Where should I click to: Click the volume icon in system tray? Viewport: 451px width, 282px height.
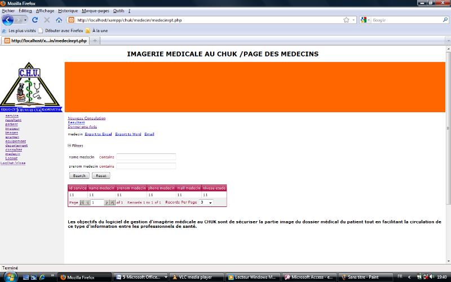[432, 277]
